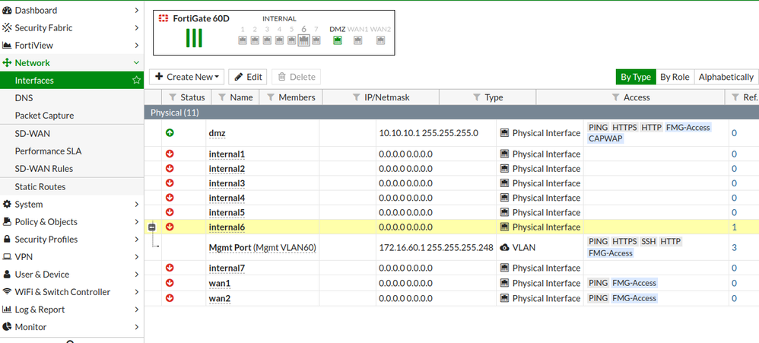Click the red down status icon for internal1
Image resolution: width=759 pixels, height=343 pixels.
pyautogui.click(x=170, y=154)
